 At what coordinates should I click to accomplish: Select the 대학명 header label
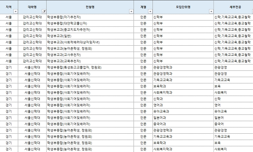click(x=32, y=7)
